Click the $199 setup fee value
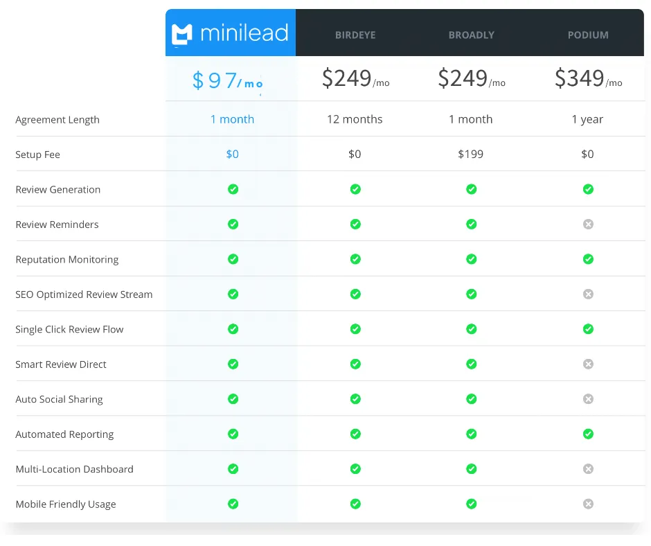The height and width of the screenshot is (546, 651). pyautogui.click(x=470, y=154)
